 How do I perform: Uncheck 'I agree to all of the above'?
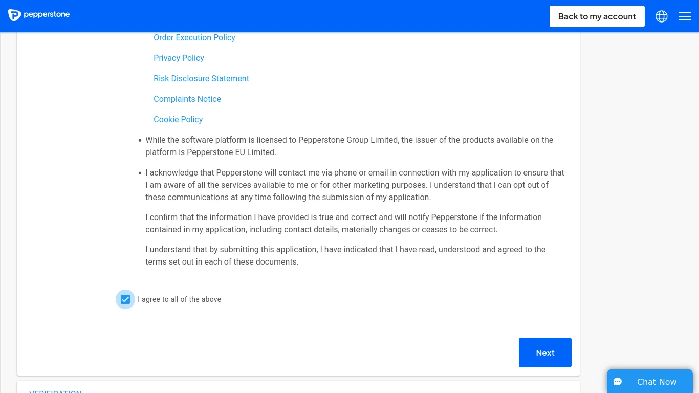(x=125, y=299)
